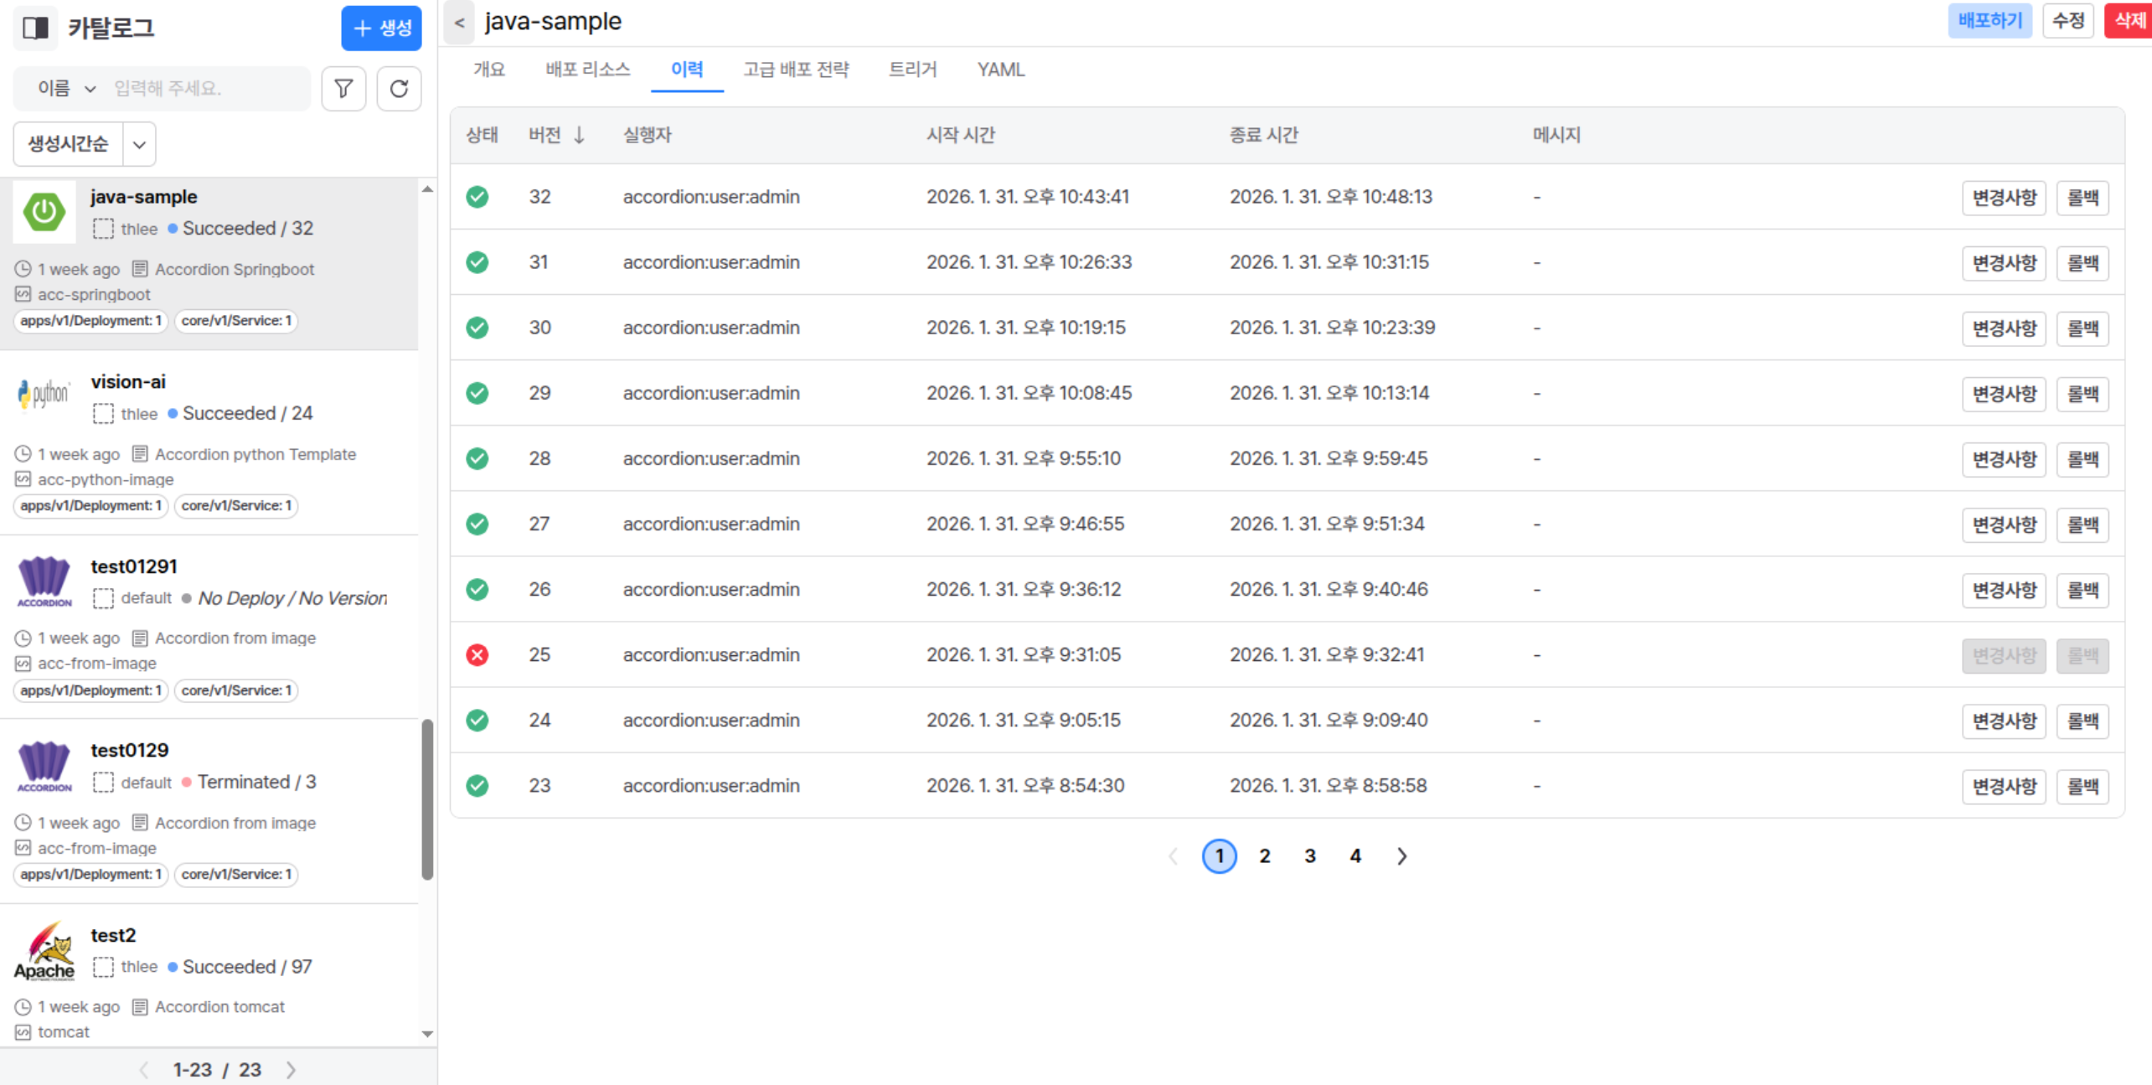This screenshot has width=2152, height=1085.
Task: Click the 삭제 delete button
Action: [x=2129, y=20]
